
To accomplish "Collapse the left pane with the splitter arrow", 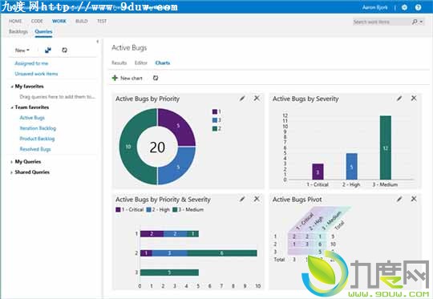I will pyautogui.click(x=98, y=42).
